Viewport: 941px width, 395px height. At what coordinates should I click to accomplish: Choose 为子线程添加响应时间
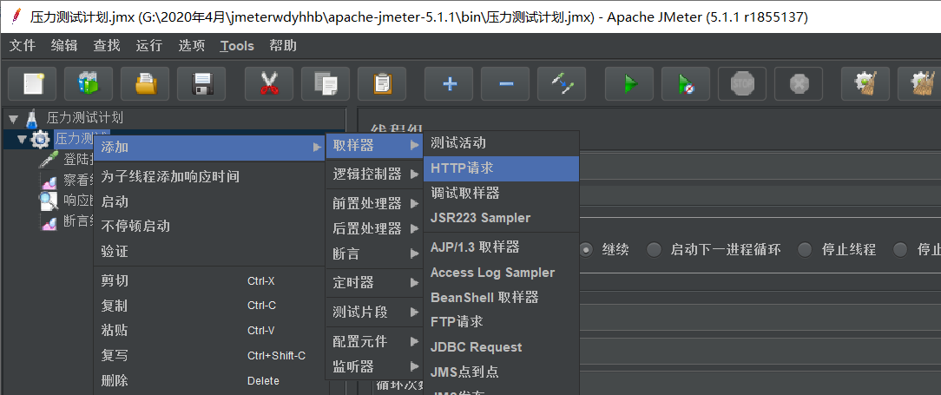coord(209,176)
